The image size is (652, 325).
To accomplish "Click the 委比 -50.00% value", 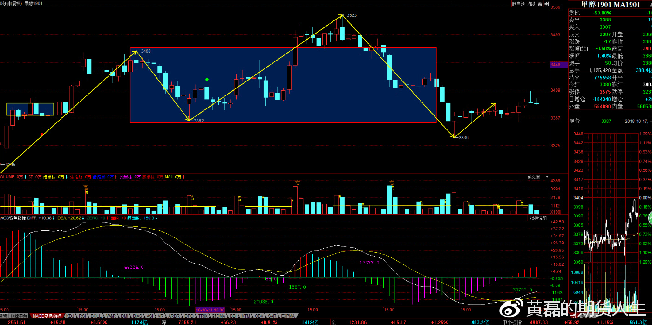I will point(602,13).
